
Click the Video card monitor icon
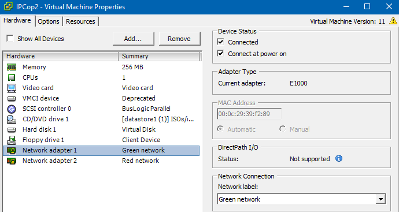pyautogui.click(x=12, y=88)
